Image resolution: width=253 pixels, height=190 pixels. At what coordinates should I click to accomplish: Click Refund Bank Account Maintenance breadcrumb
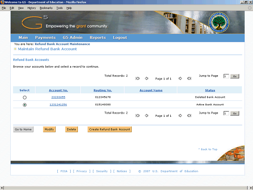click(62, 44)
